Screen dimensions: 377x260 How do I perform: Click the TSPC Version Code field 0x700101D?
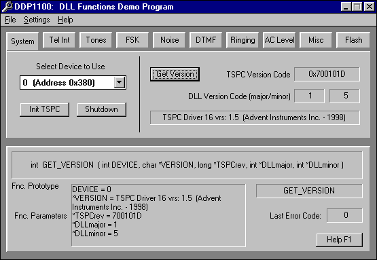pos(327,74)
